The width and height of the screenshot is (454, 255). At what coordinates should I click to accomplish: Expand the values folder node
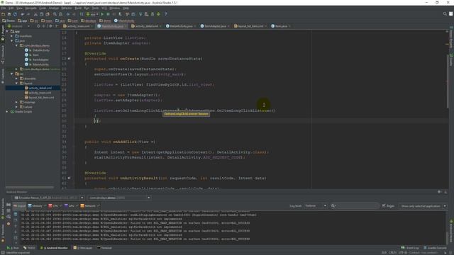16,107
